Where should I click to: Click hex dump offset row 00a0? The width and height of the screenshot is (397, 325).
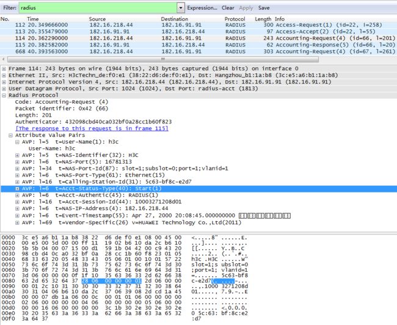pos(8,292)
